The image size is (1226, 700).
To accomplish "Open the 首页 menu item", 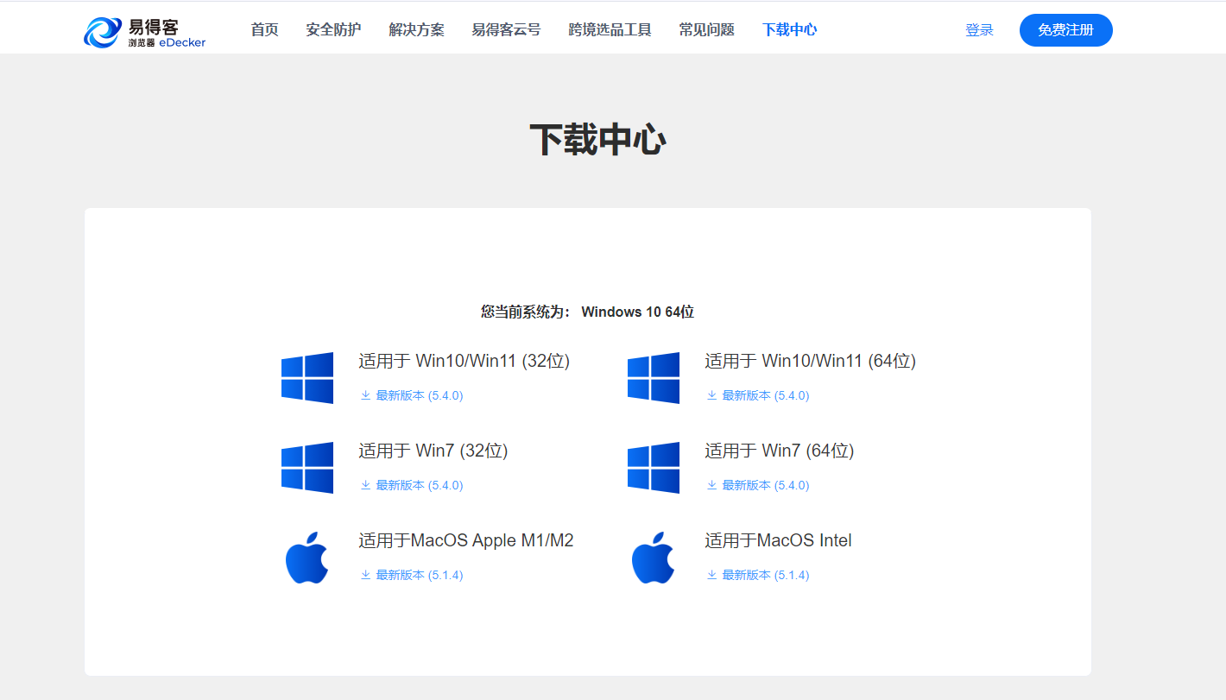I will 264,30.
